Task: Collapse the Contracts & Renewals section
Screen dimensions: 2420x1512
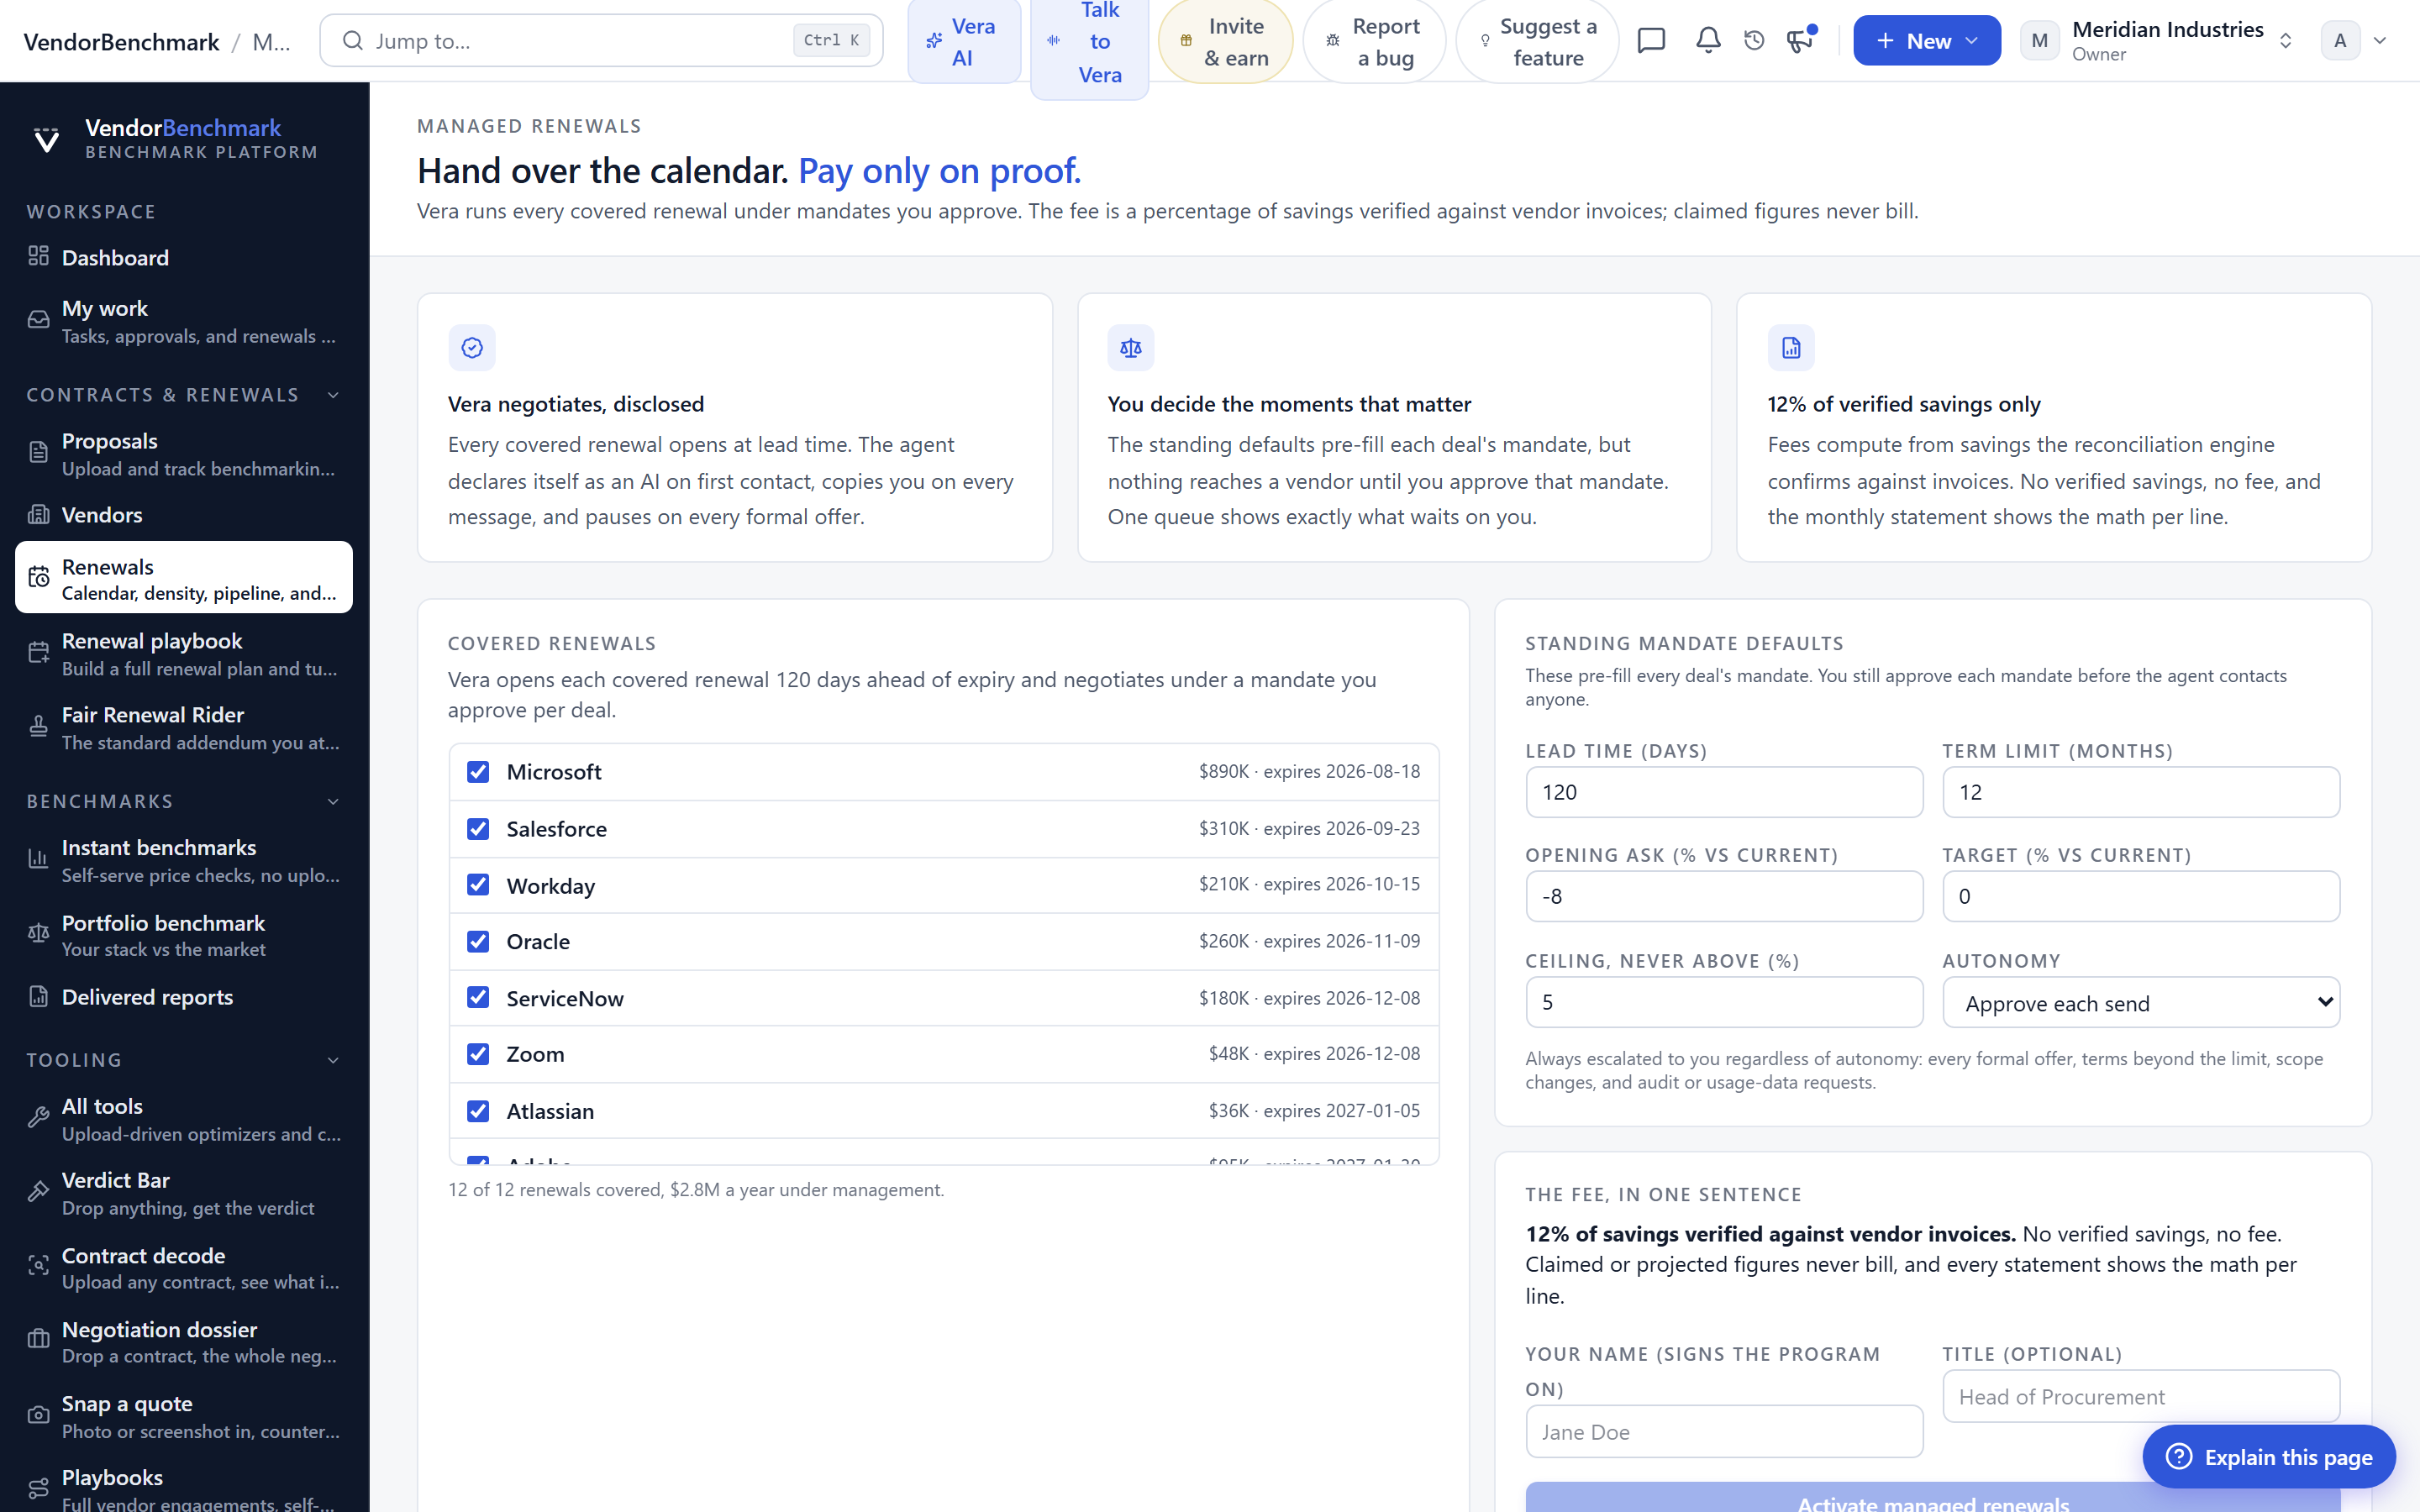Action: pos(334,395)
